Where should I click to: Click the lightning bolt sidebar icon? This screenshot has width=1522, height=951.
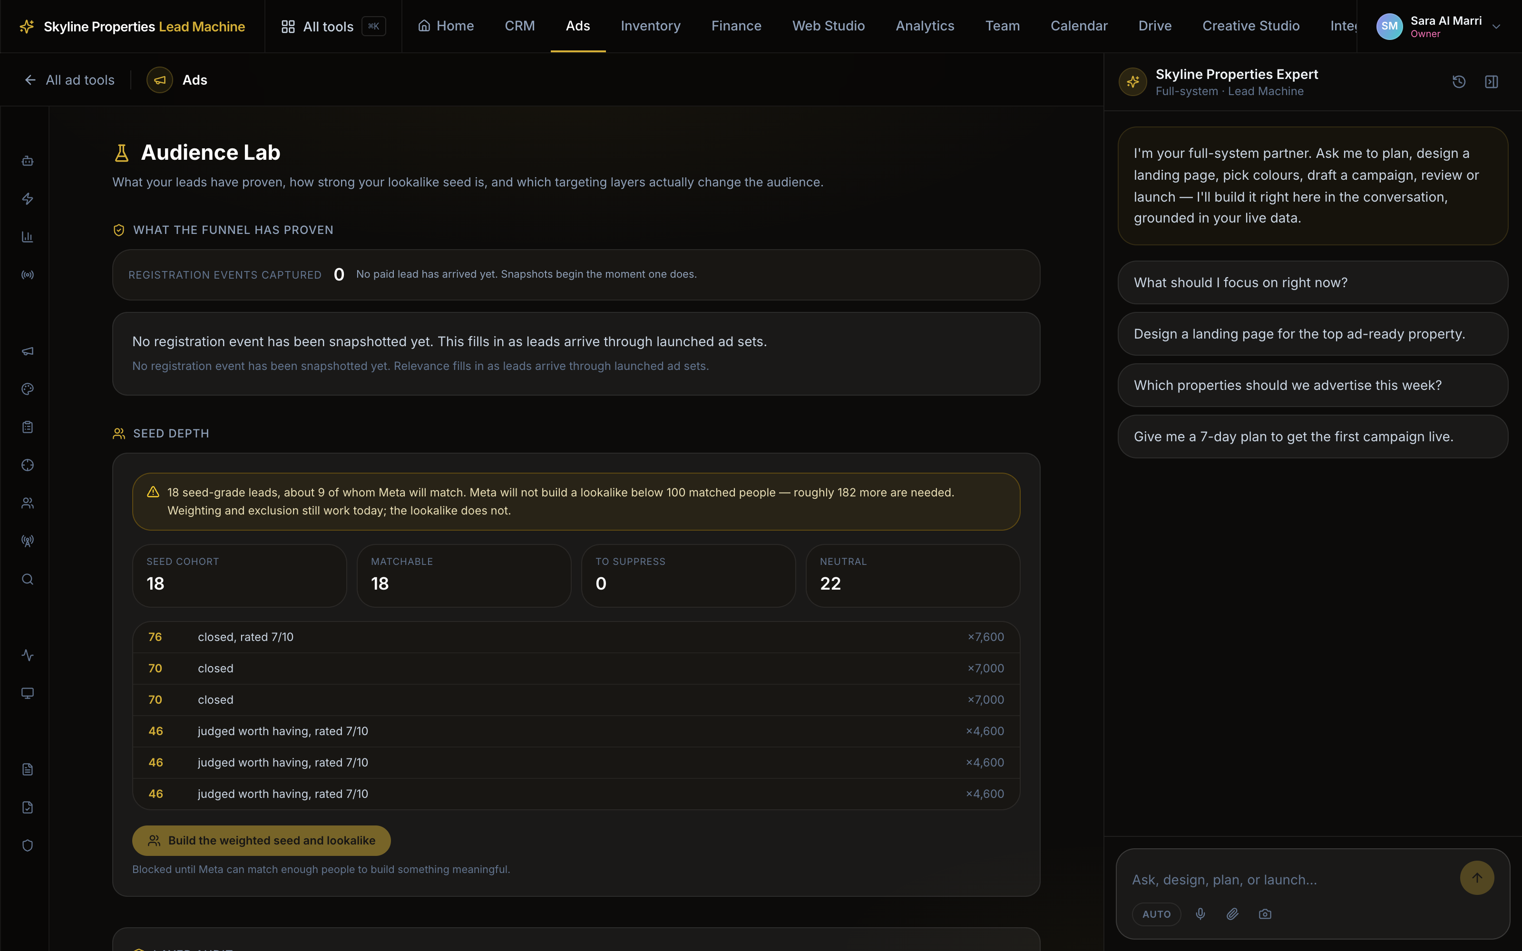point(28,199)
